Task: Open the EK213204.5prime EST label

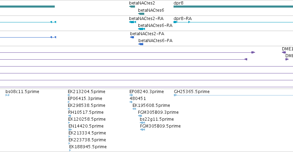Action: 86,92
